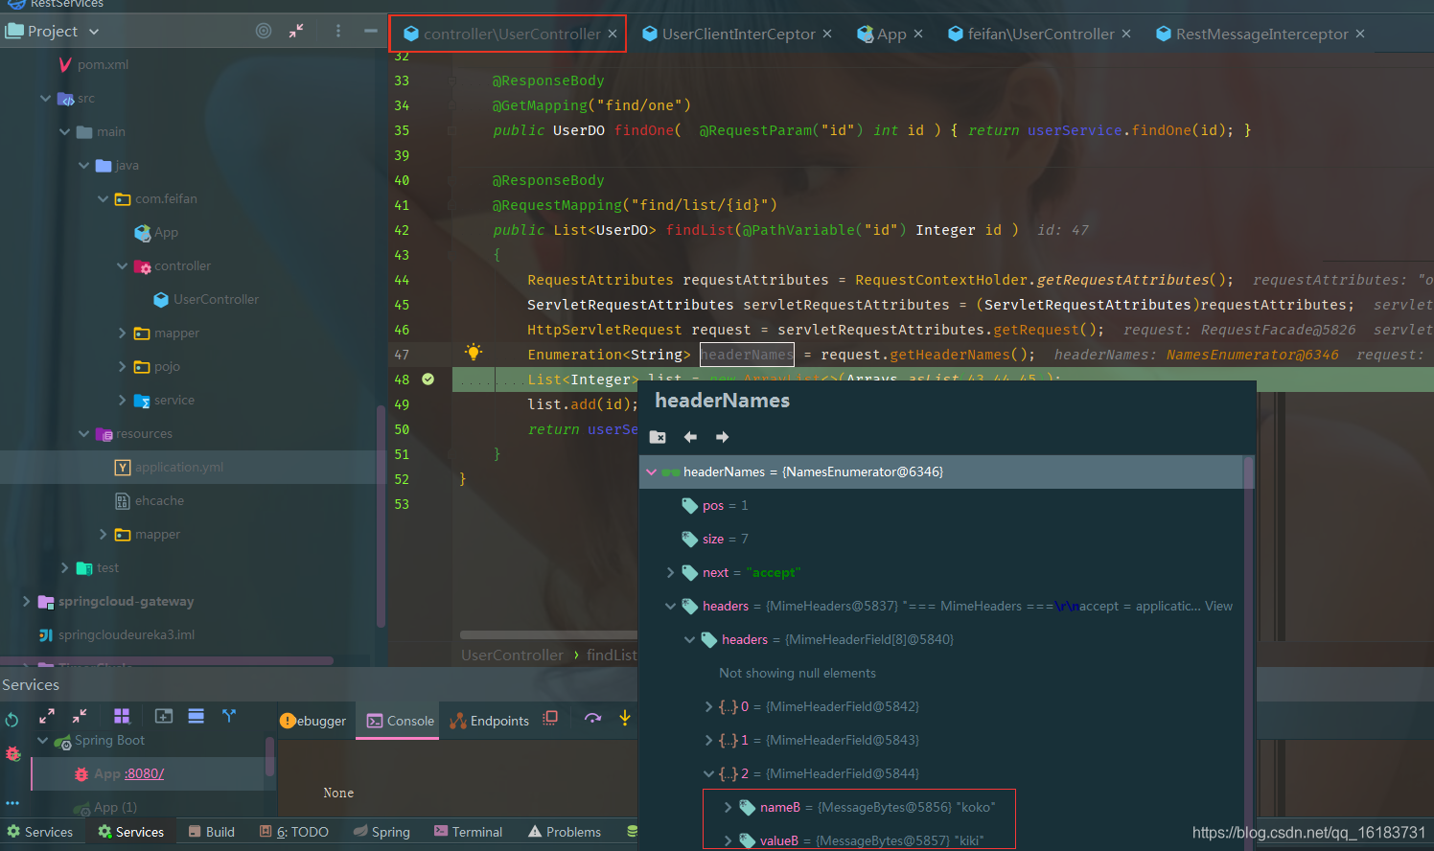Image resolution: width=1434 pixels, height=851 pixels.
Task: Expand the nameB "koko" field
Action: click(728, 807)
